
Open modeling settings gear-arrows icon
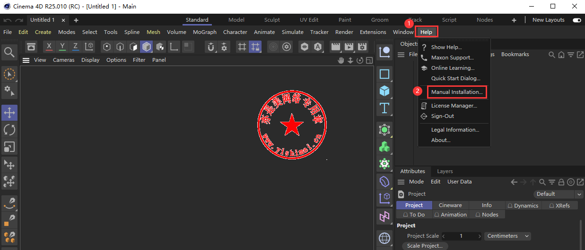224,47
